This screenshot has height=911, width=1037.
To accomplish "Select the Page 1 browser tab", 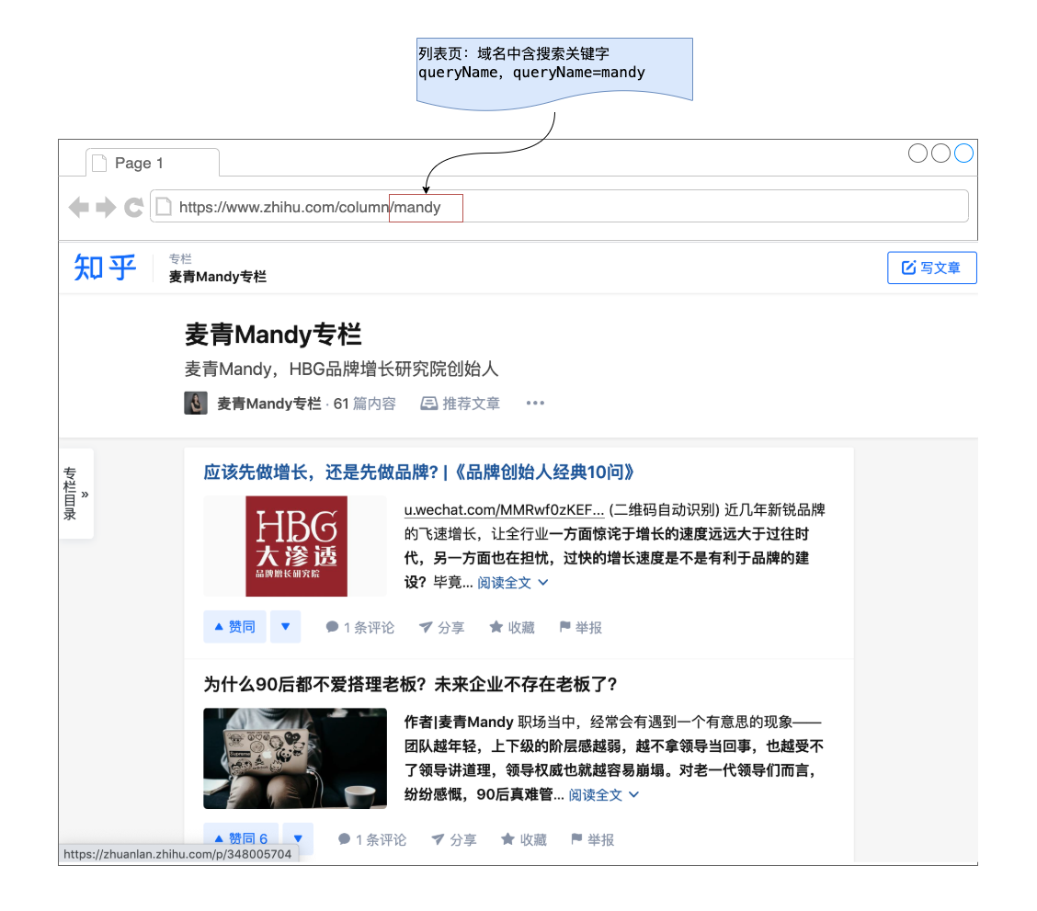I will click(x=153, y=163).
